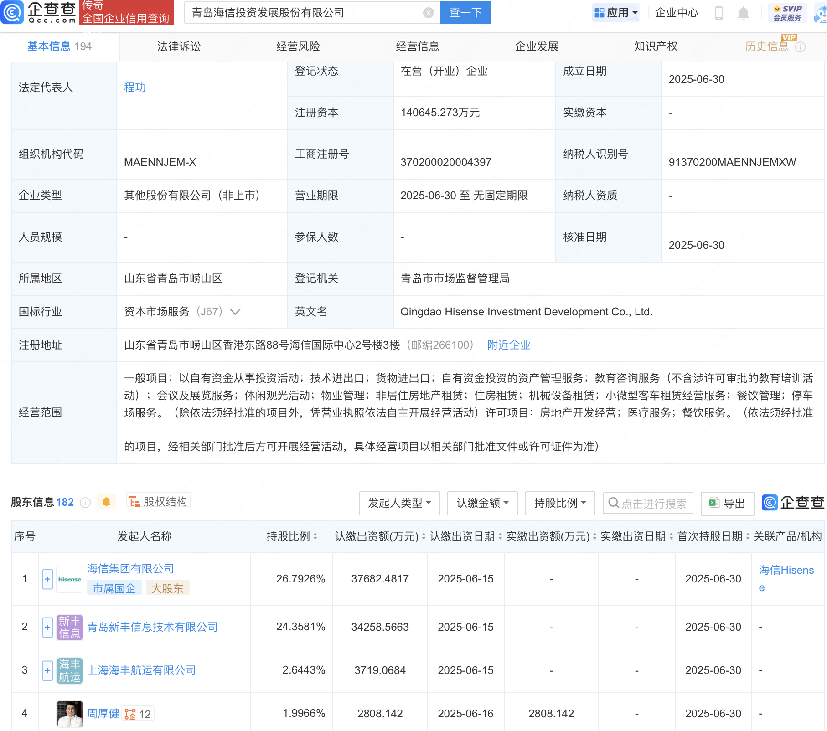Click 海丰航运 company logo
The image size is (827, 731).
click(69, 670)
